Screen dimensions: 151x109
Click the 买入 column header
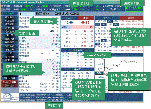[x=69, y=18]
